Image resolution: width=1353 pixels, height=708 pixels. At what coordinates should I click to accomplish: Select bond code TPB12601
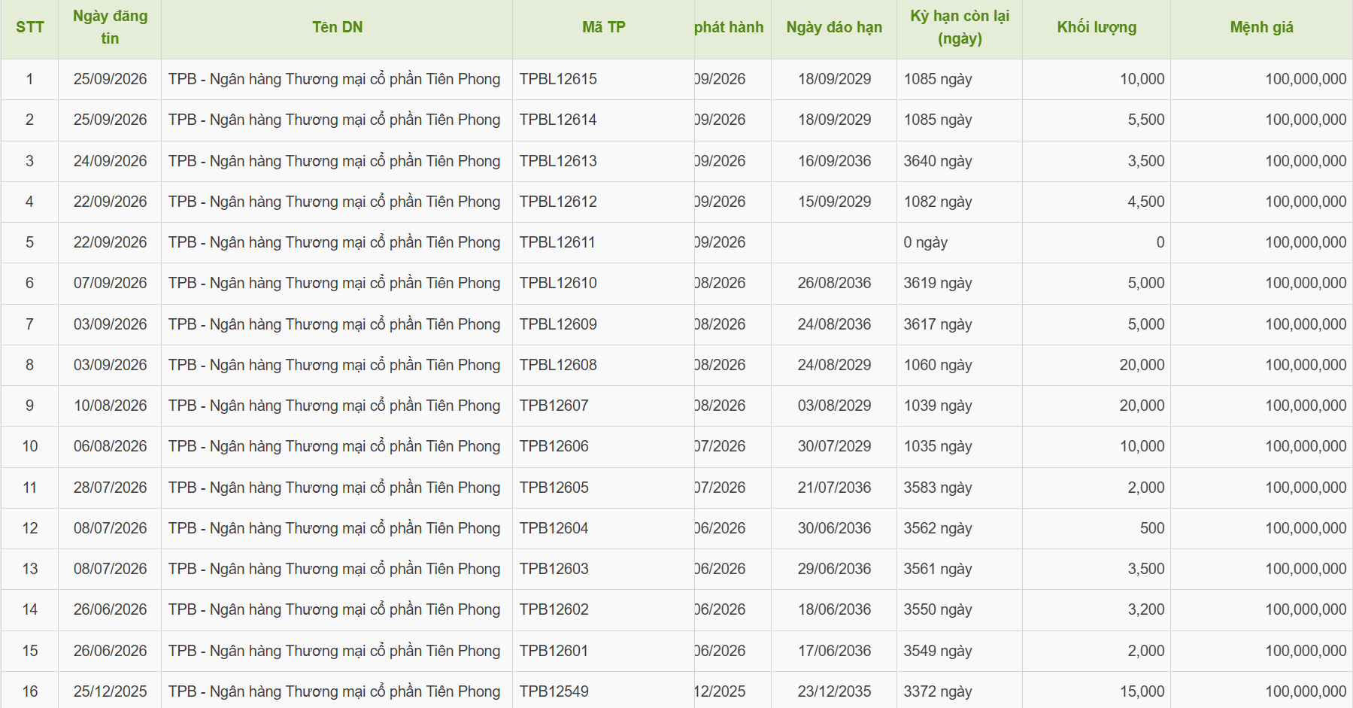tap(554, 651)
